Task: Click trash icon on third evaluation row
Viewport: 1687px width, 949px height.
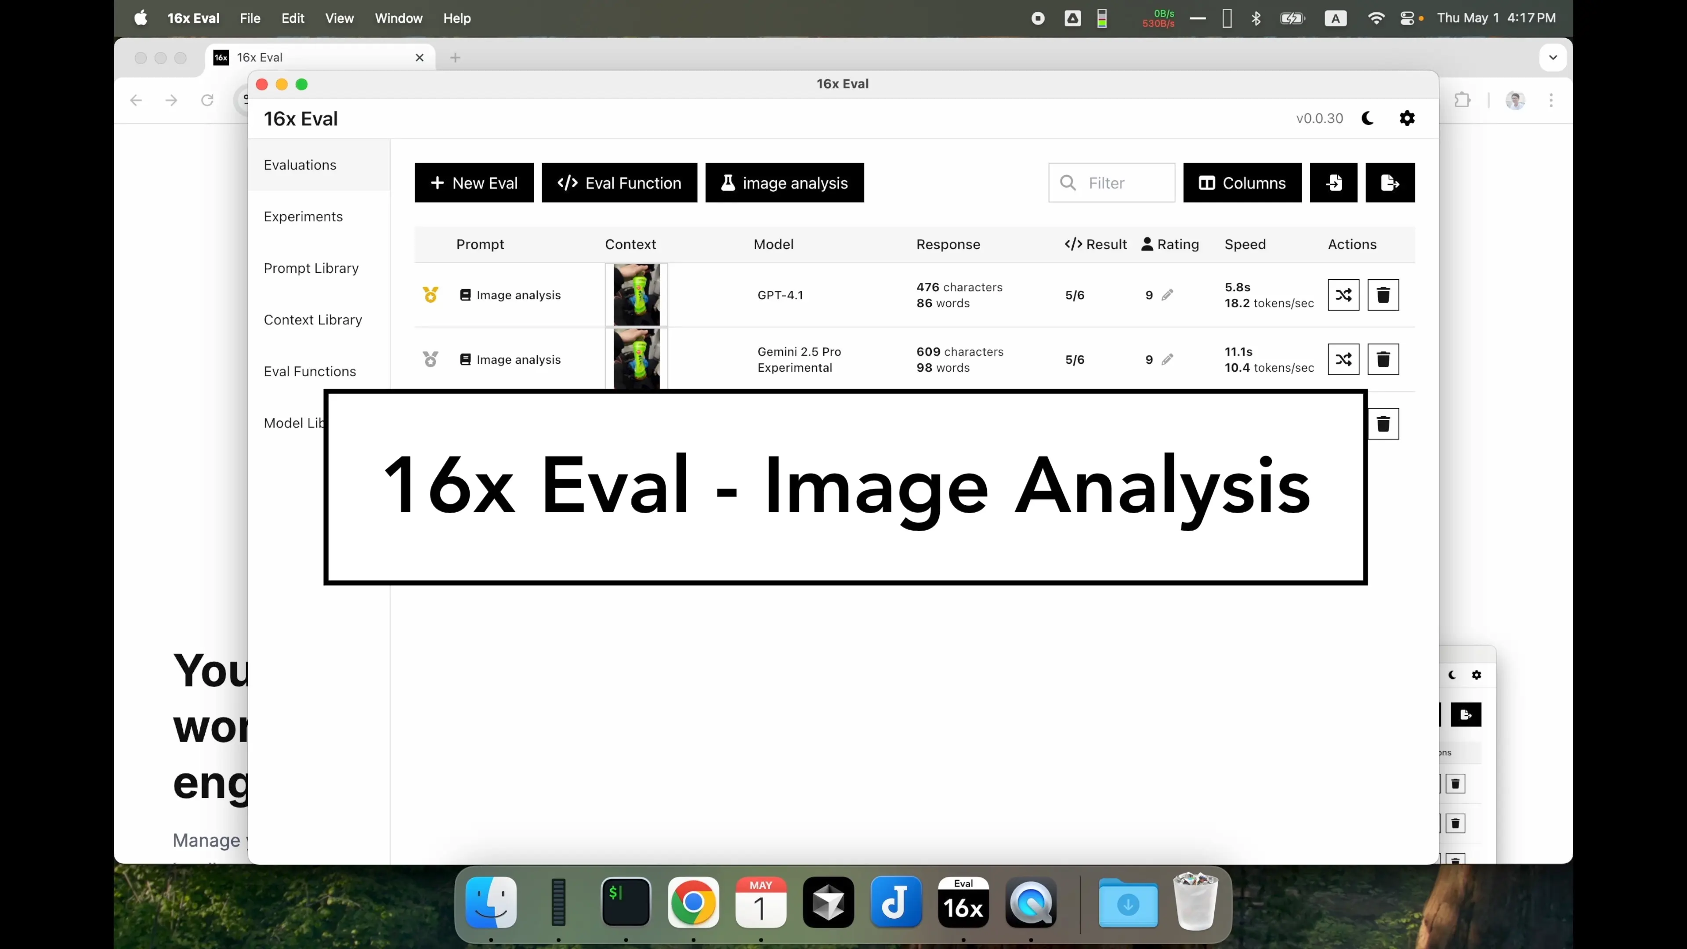Action: pyautogui.click(x=1383, y=424)
